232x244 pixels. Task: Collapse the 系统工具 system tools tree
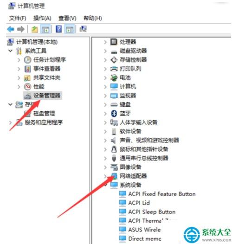10,51
